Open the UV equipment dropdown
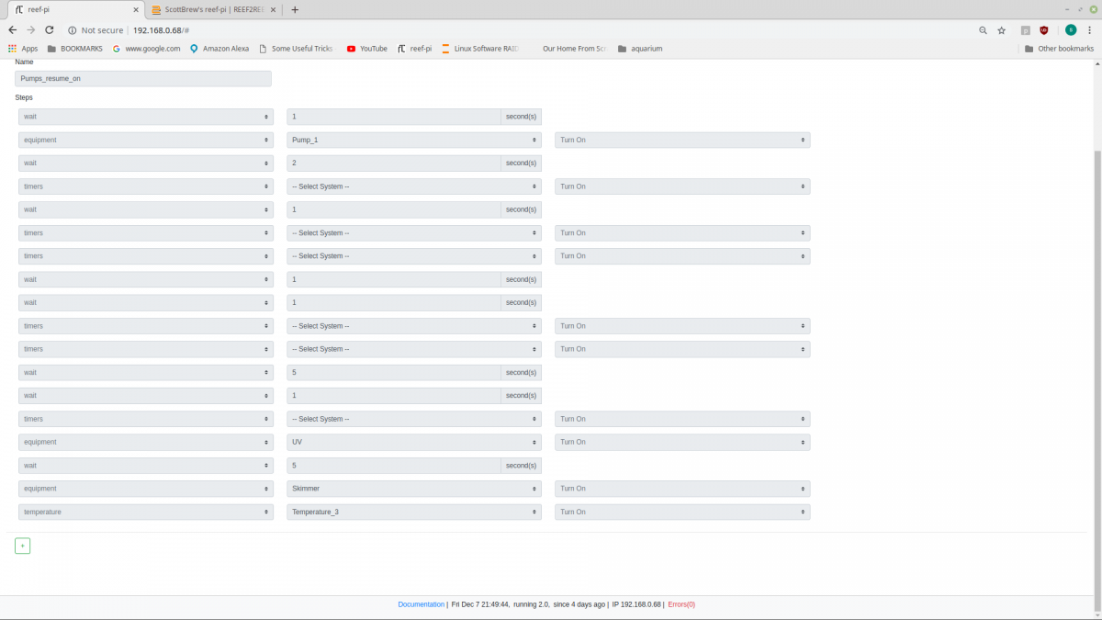Screen dimensions: 1102x620 point(414,443)
